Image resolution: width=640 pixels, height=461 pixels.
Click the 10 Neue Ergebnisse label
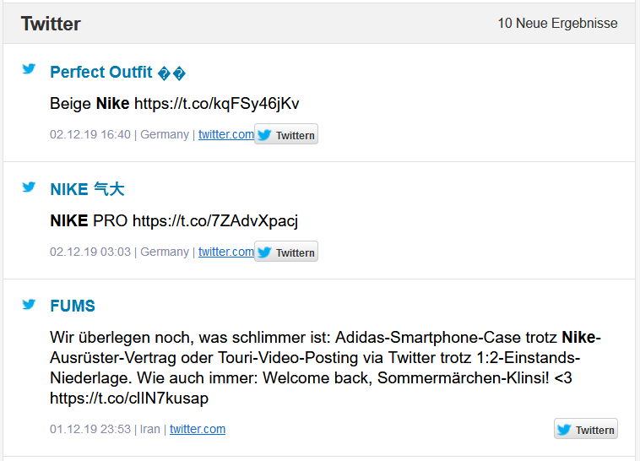coord(557,24)
